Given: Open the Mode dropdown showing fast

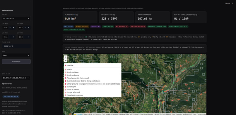Looking at the screenshot, I should click(16, 55).
